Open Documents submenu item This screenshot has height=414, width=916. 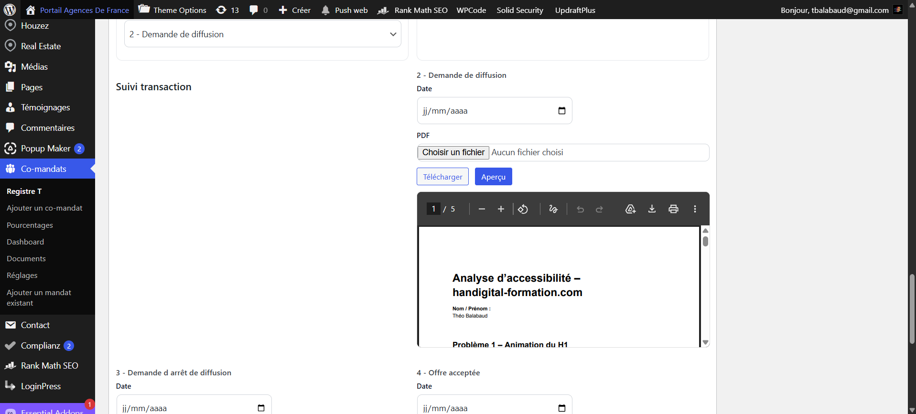coord(26,259)
